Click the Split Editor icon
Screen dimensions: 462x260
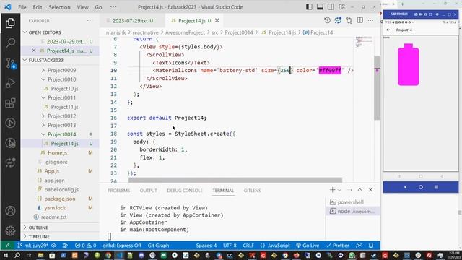360,20
